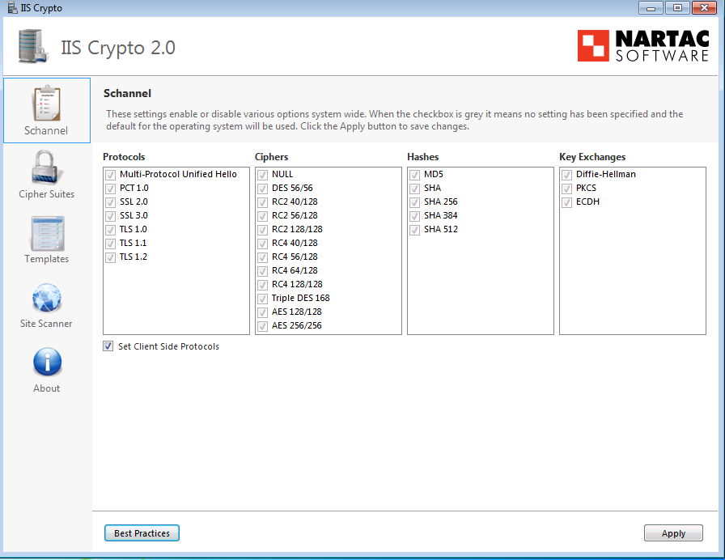
Task: Click the Apply button
Action: pyautogui.click(x=673, y=533)
